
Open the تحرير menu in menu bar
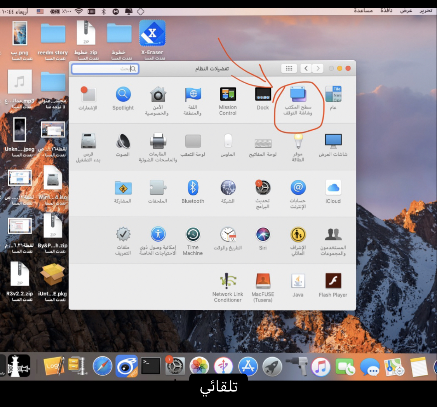click(x=426, y=11)
